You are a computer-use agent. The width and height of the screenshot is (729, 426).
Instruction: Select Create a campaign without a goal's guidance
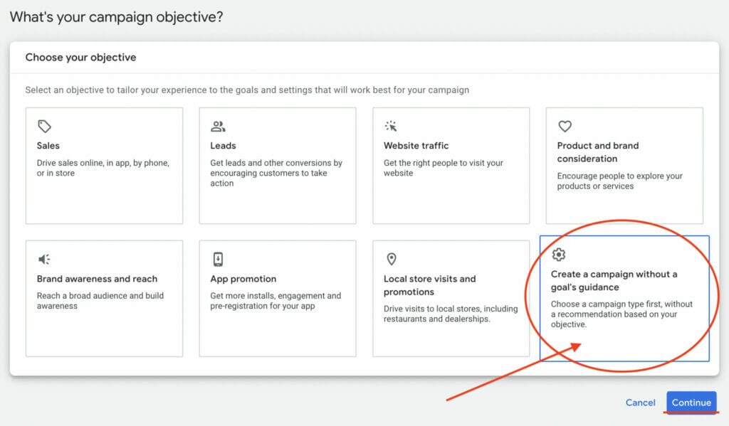(x=614, y=281)
